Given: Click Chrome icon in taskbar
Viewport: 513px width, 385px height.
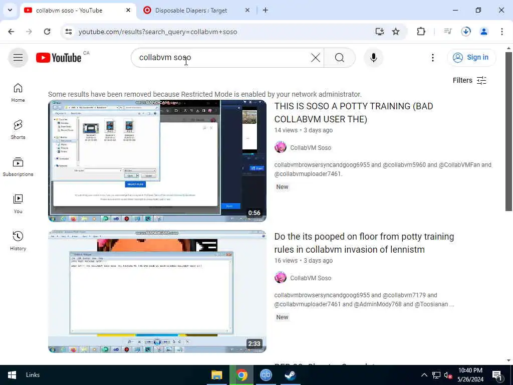Looking at the screenshot, I should click(x=241, y=375).
